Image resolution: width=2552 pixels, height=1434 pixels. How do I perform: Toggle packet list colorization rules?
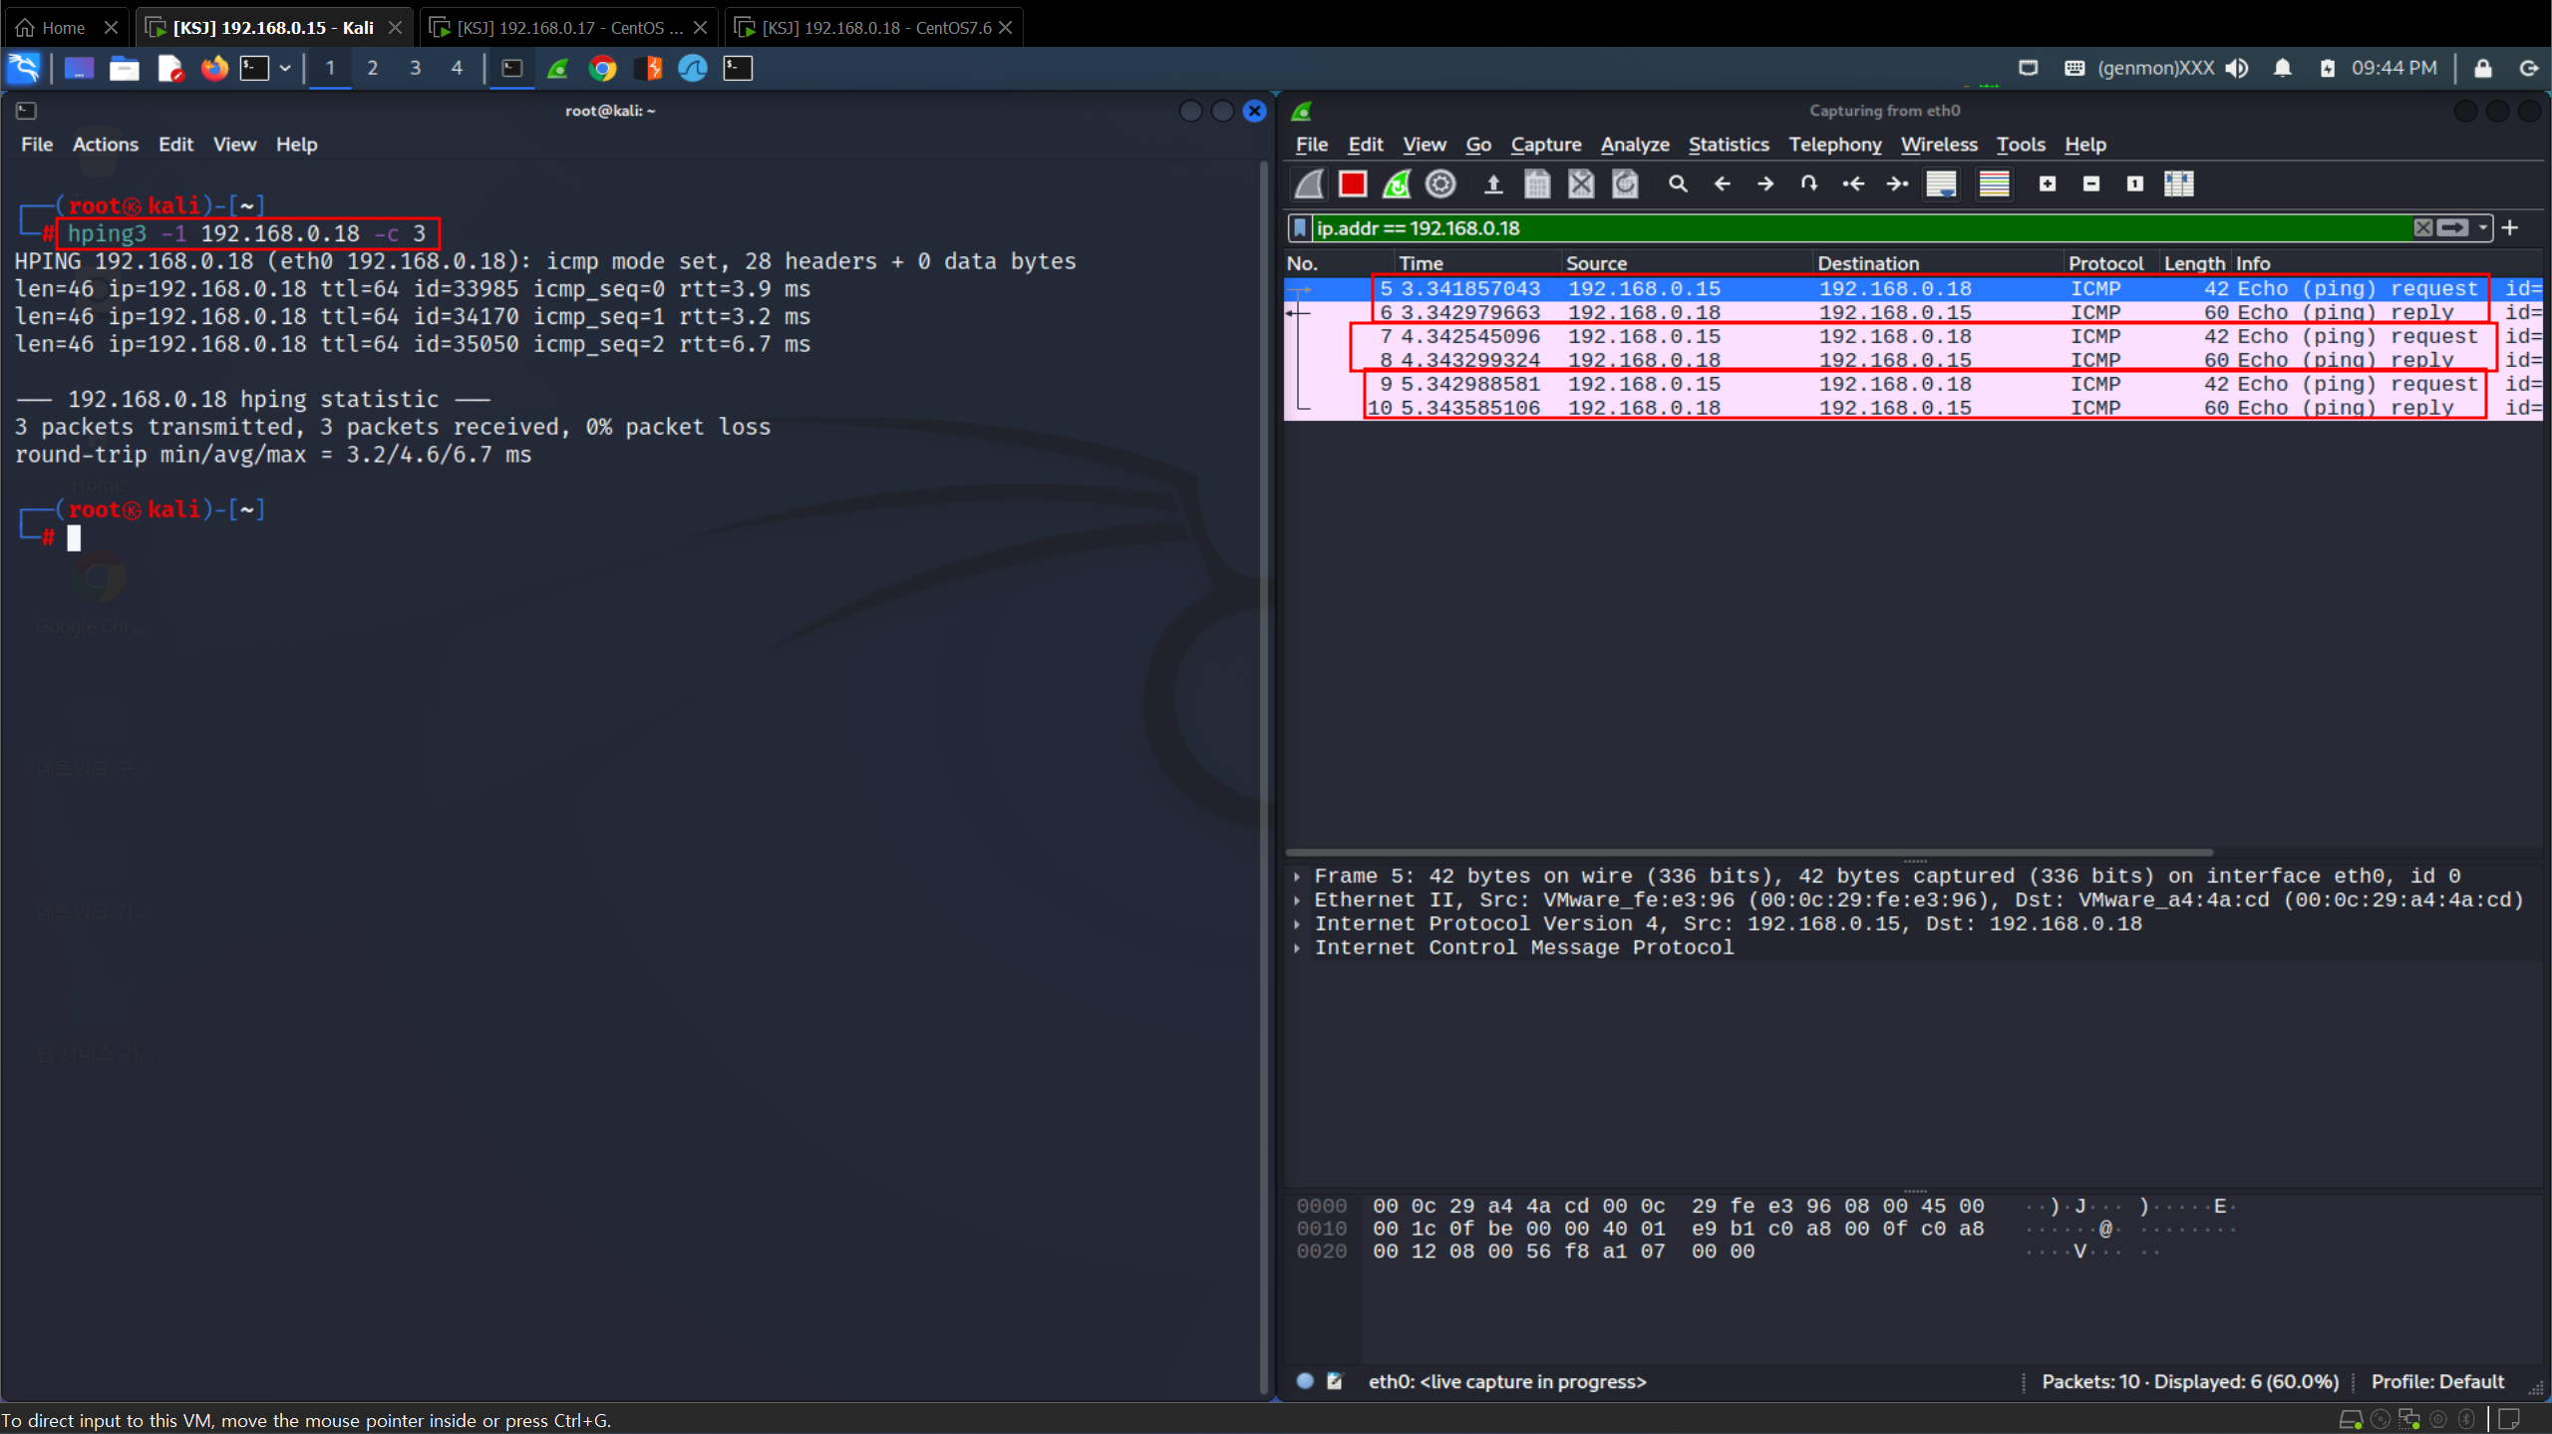(1994, 184)
